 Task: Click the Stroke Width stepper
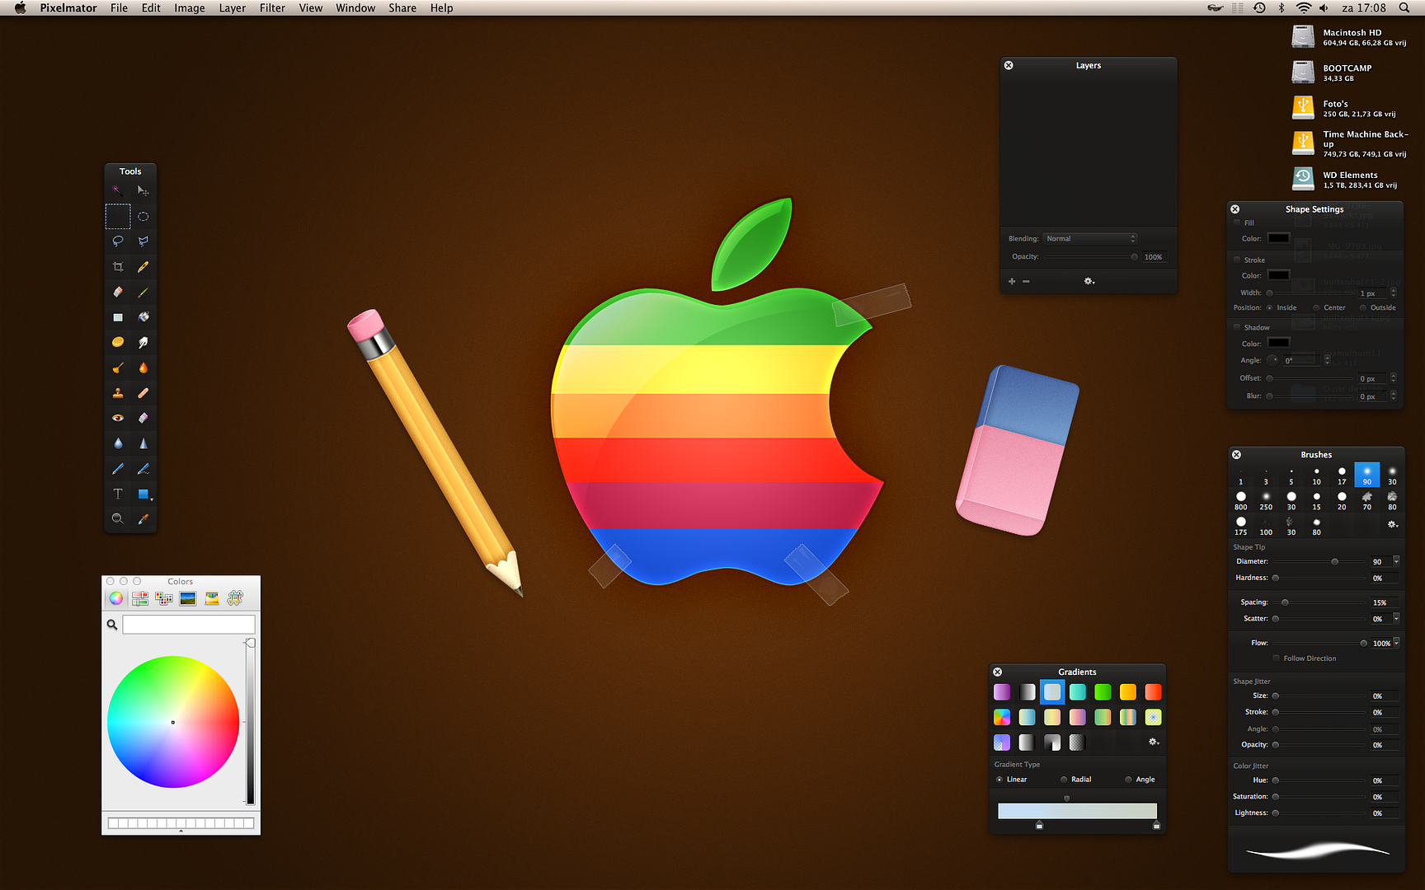[x=1394, y=293]
